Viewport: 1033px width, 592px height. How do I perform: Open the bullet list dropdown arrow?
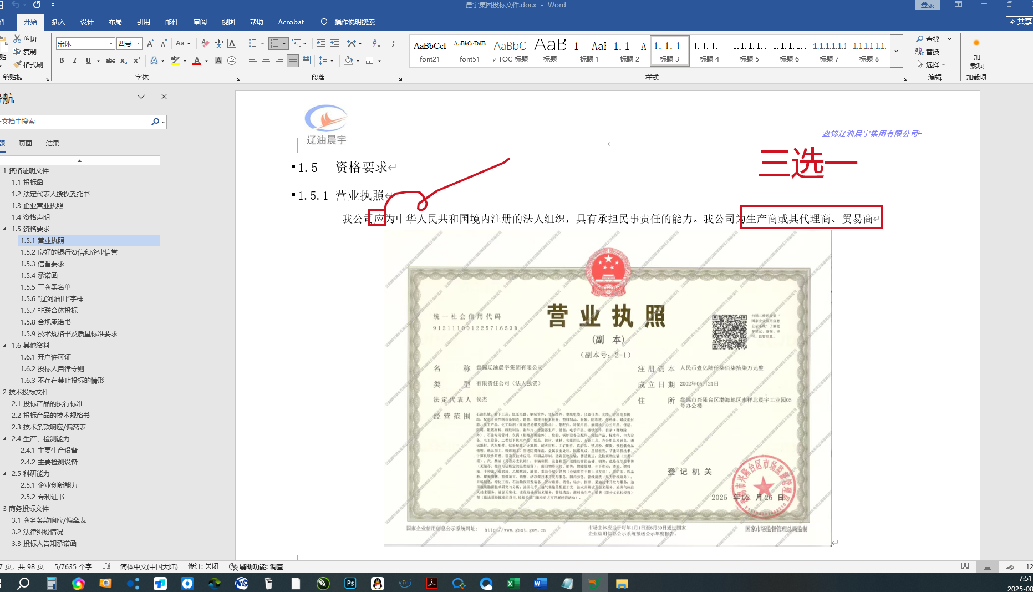pos(262,43)
